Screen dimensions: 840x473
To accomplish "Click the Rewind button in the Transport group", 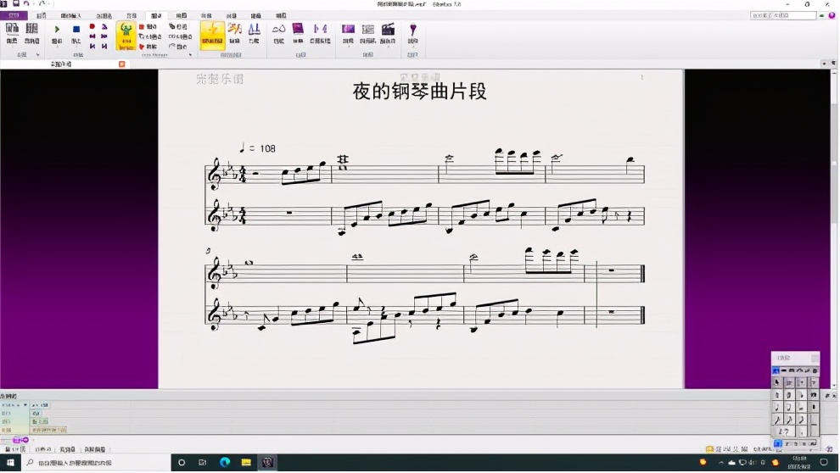I will pos(92,36).
